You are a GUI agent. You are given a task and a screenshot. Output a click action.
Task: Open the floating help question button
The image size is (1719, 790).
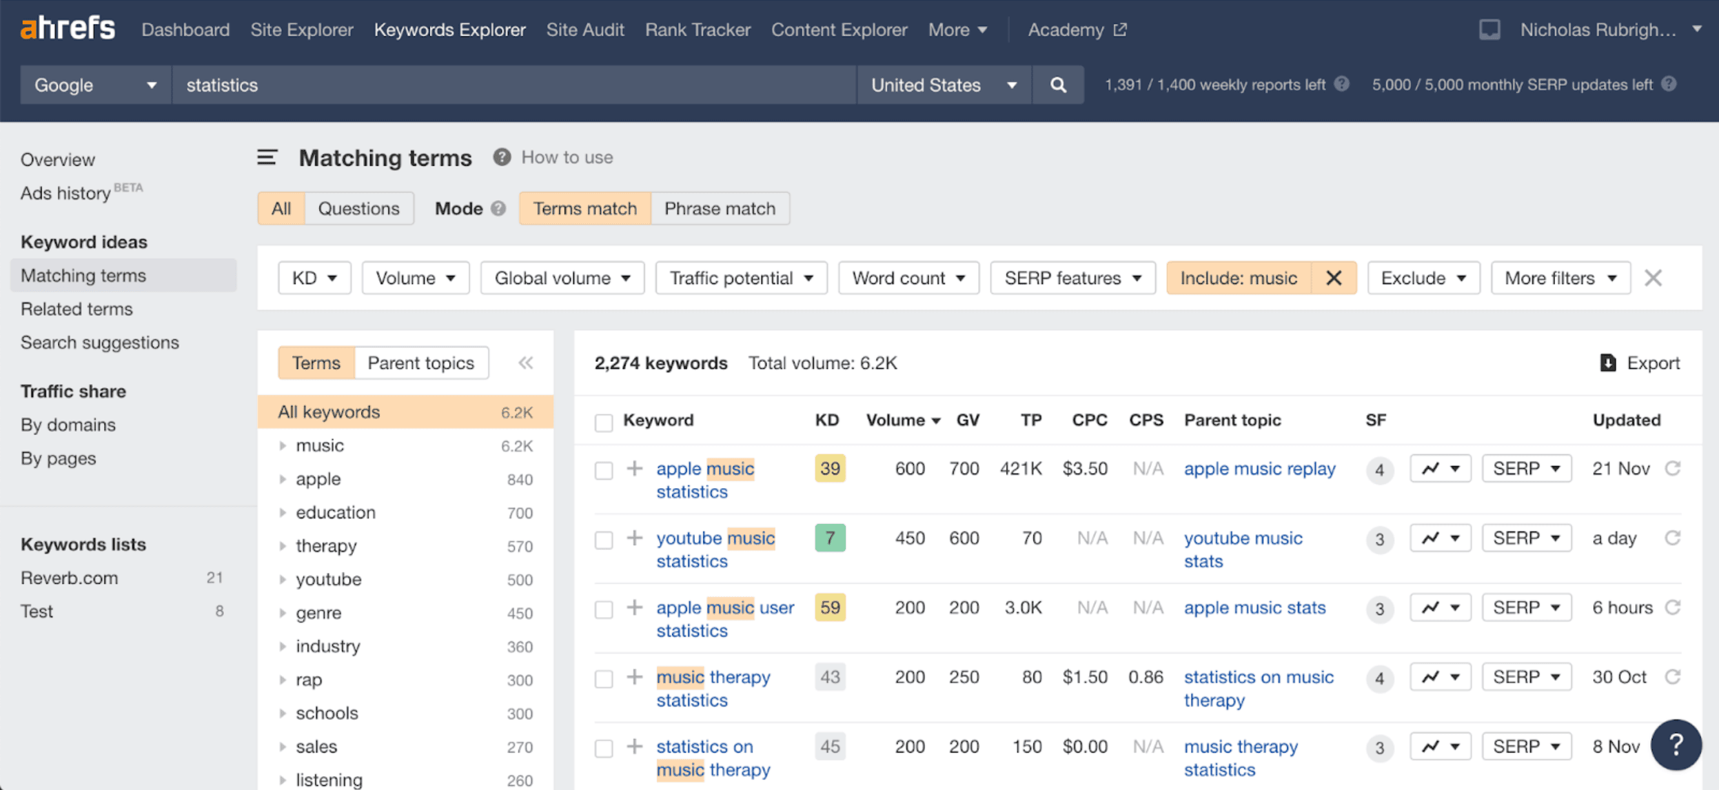[1676, 745]
